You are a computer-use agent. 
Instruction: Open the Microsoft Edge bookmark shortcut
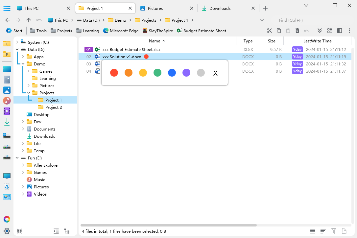[x=121, y=31]
